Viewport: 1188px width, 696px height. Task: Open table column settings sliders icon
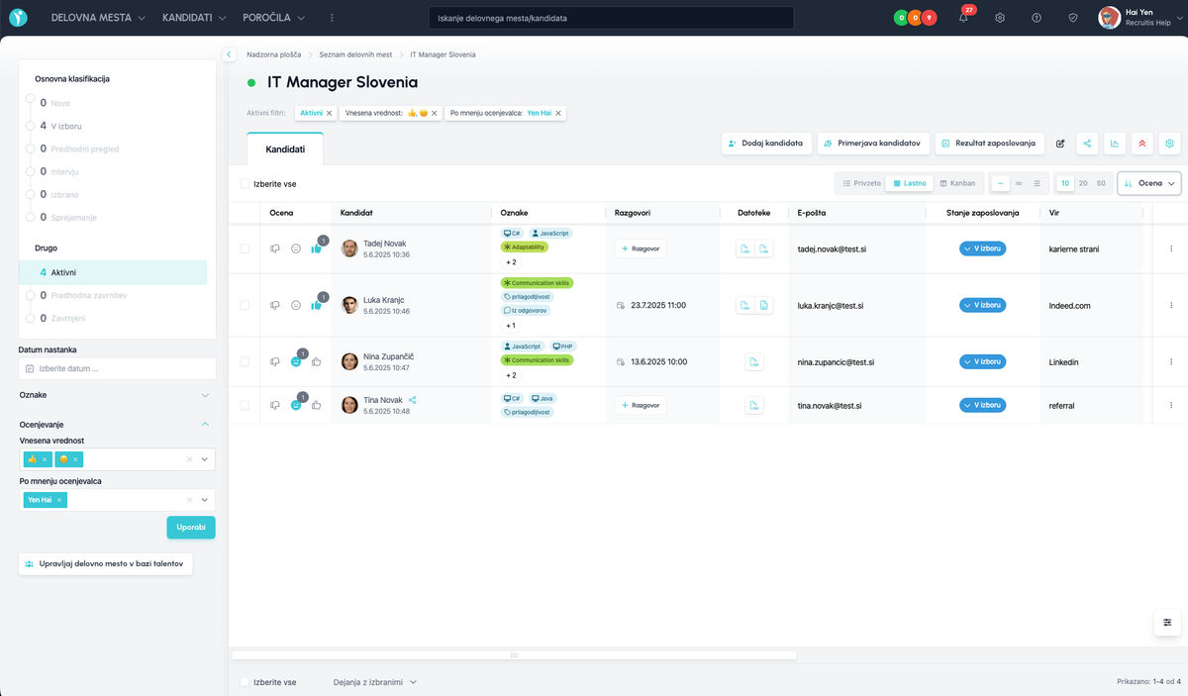pos(1167,622)
